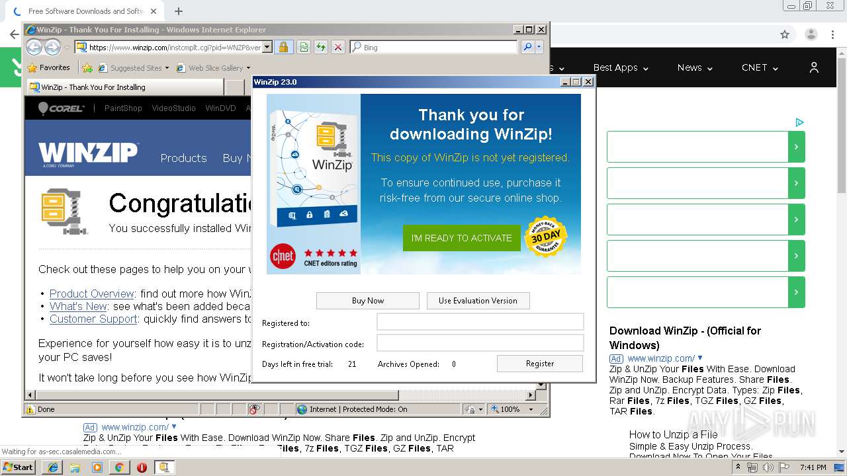Open the search provider dropdown arrow

pyautogui.click(x=539, y=47)
